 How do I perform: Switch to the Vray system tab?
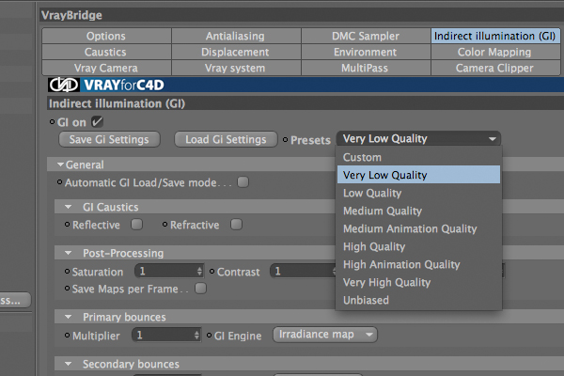[236, 68]
